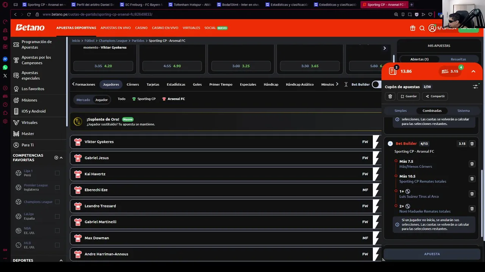Open the Córners market tab
Viewport: 485px width, 272px height.
[133, 84]
